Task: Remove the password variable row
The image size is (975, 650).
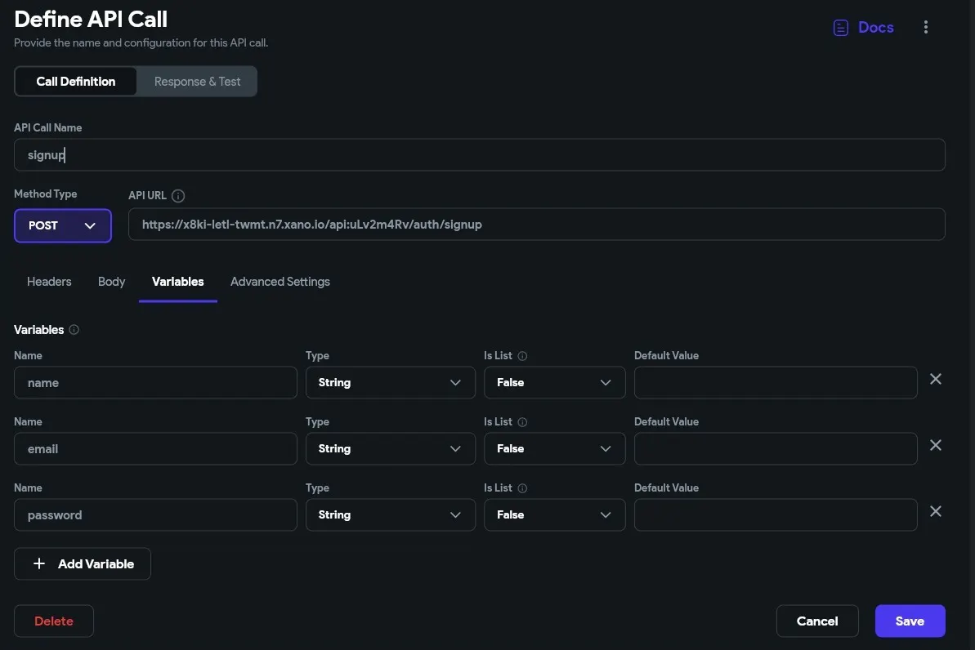Action: [x=937, y=511]
